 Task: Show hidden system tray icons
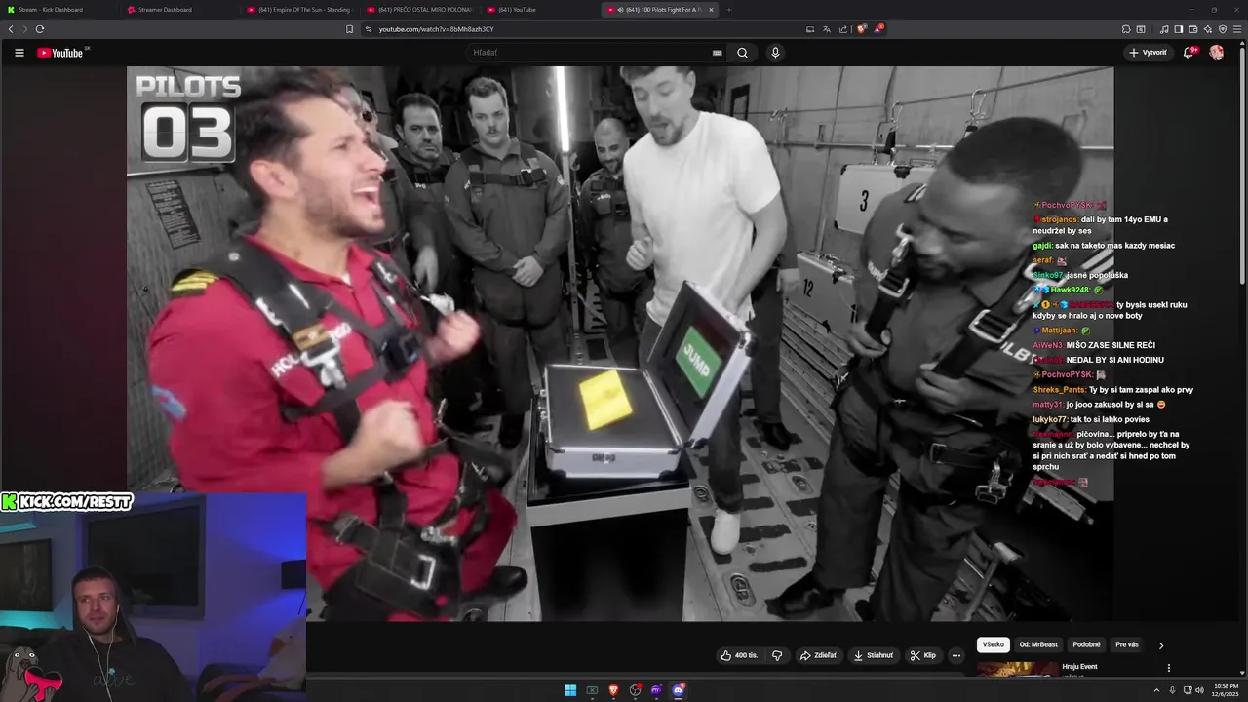tap(1156, 690)
